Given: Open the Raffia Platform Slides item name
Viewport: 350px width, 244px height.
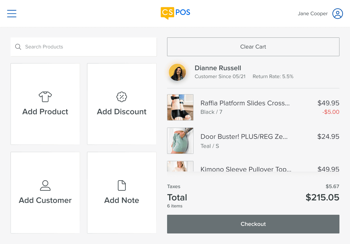Looking at the screenshot, I should click(x=245, y=103).
